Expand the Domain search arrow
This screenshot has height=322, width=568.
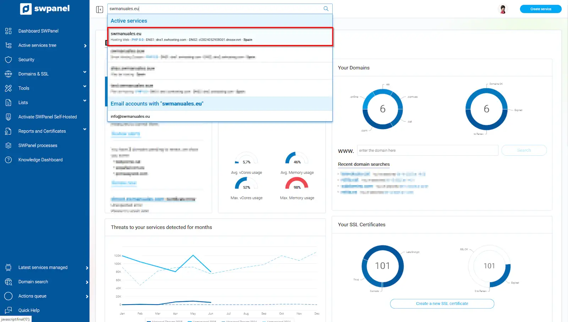tap(87, 282)
